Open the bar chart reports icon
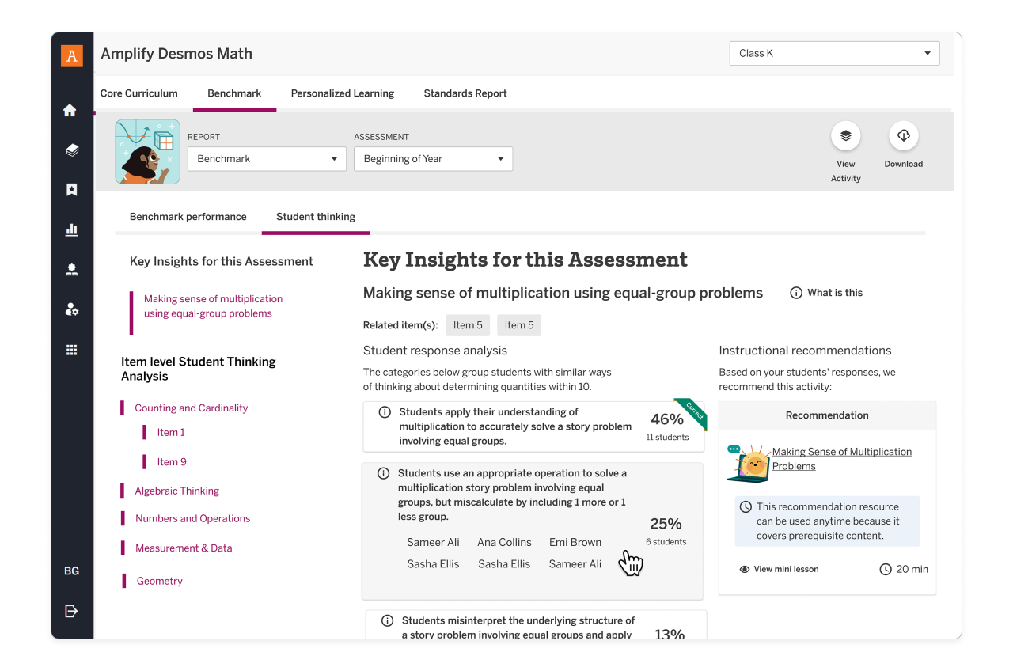The height and width of the screenshot is (671, 1013). click(71, 230)
